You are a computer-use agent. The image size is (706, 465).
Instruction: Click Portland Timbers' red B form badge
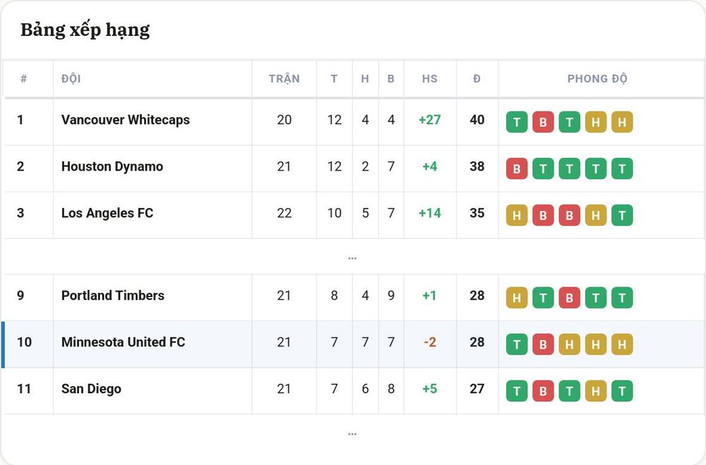[x=569, y=298]
